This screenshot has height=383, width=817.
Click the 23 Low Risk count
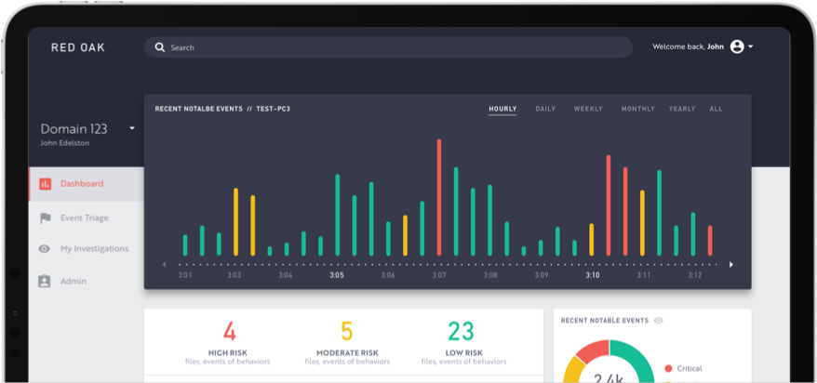[x=462, y=332]
